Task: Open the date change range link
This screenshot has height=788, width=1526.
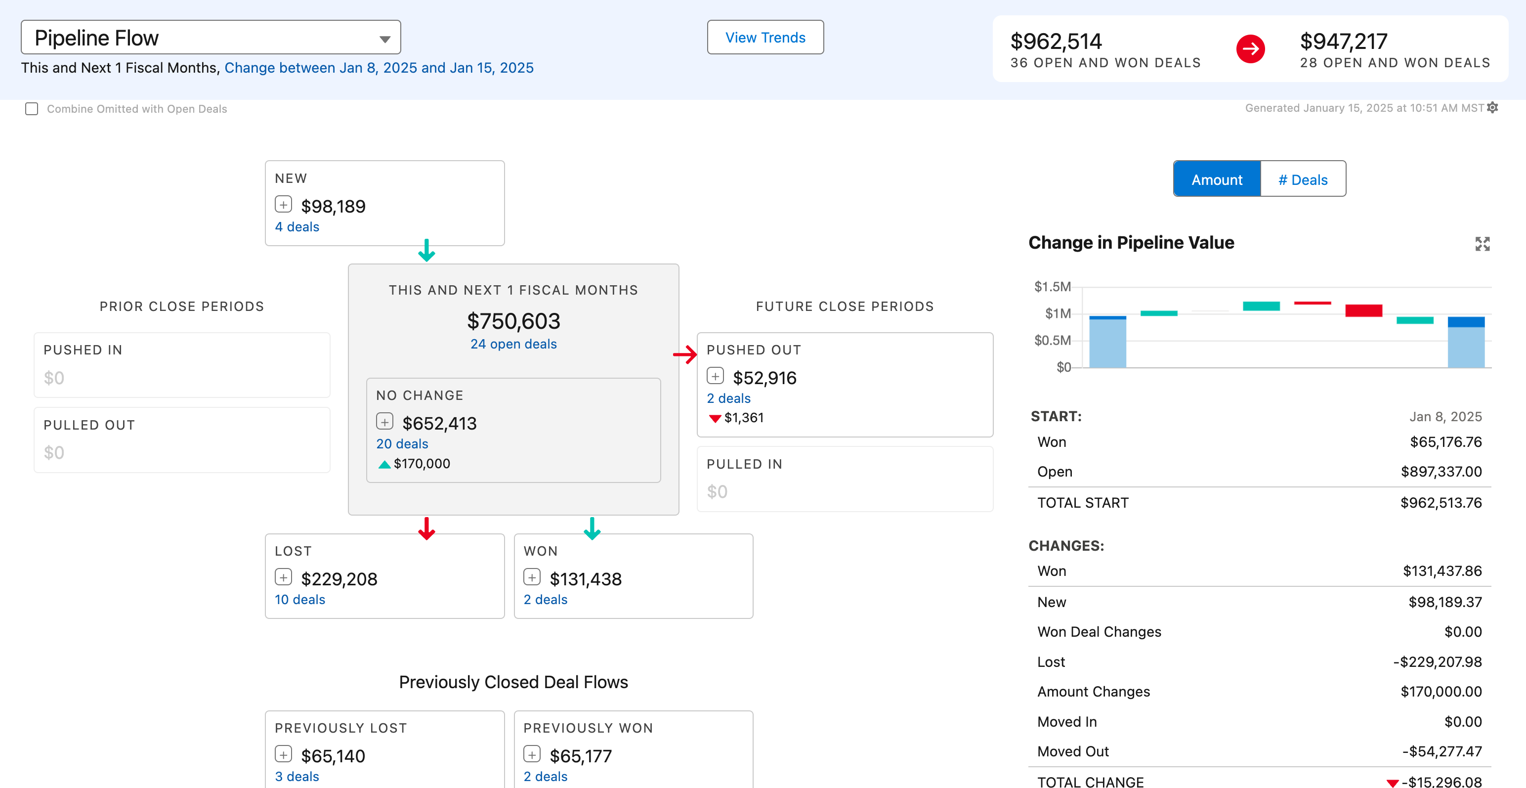Action: pos(379,68)
